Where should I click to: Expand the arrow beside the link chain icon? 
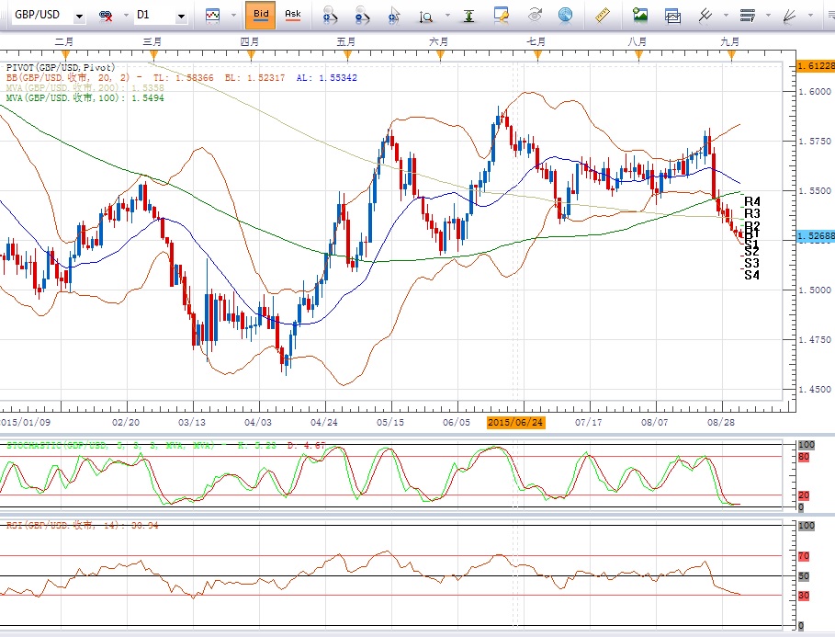click(x=126, y=16)
